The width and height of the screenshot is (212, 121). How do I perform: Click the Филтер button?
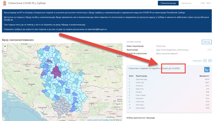206,42
